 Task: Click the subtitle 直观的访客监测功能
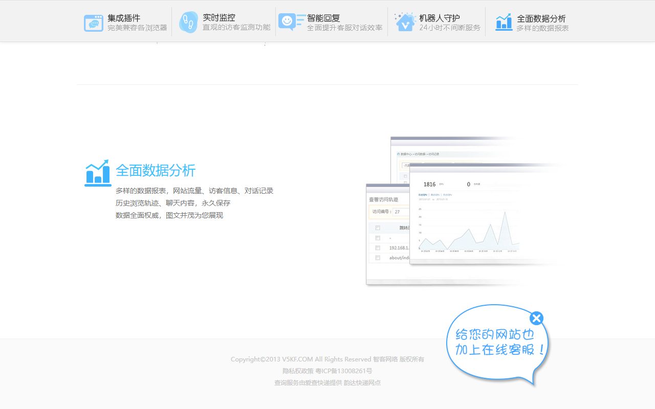pyautogui.click(x=236, y=27)
